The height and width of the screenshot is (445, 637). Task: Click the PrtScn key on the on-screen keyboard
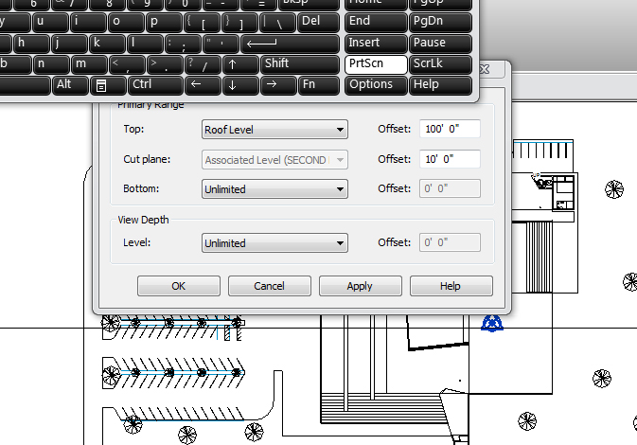click(x=376, y=64)
